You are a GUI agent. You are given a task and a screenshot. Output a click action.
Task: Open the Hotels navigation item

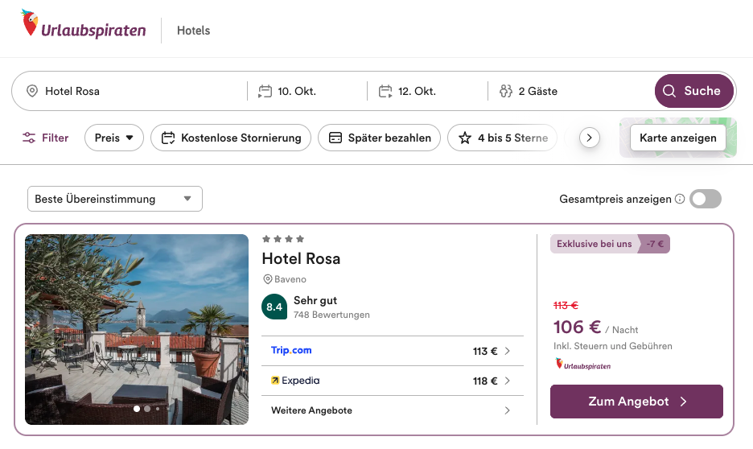pyautogui.click(x=193, y=31)
